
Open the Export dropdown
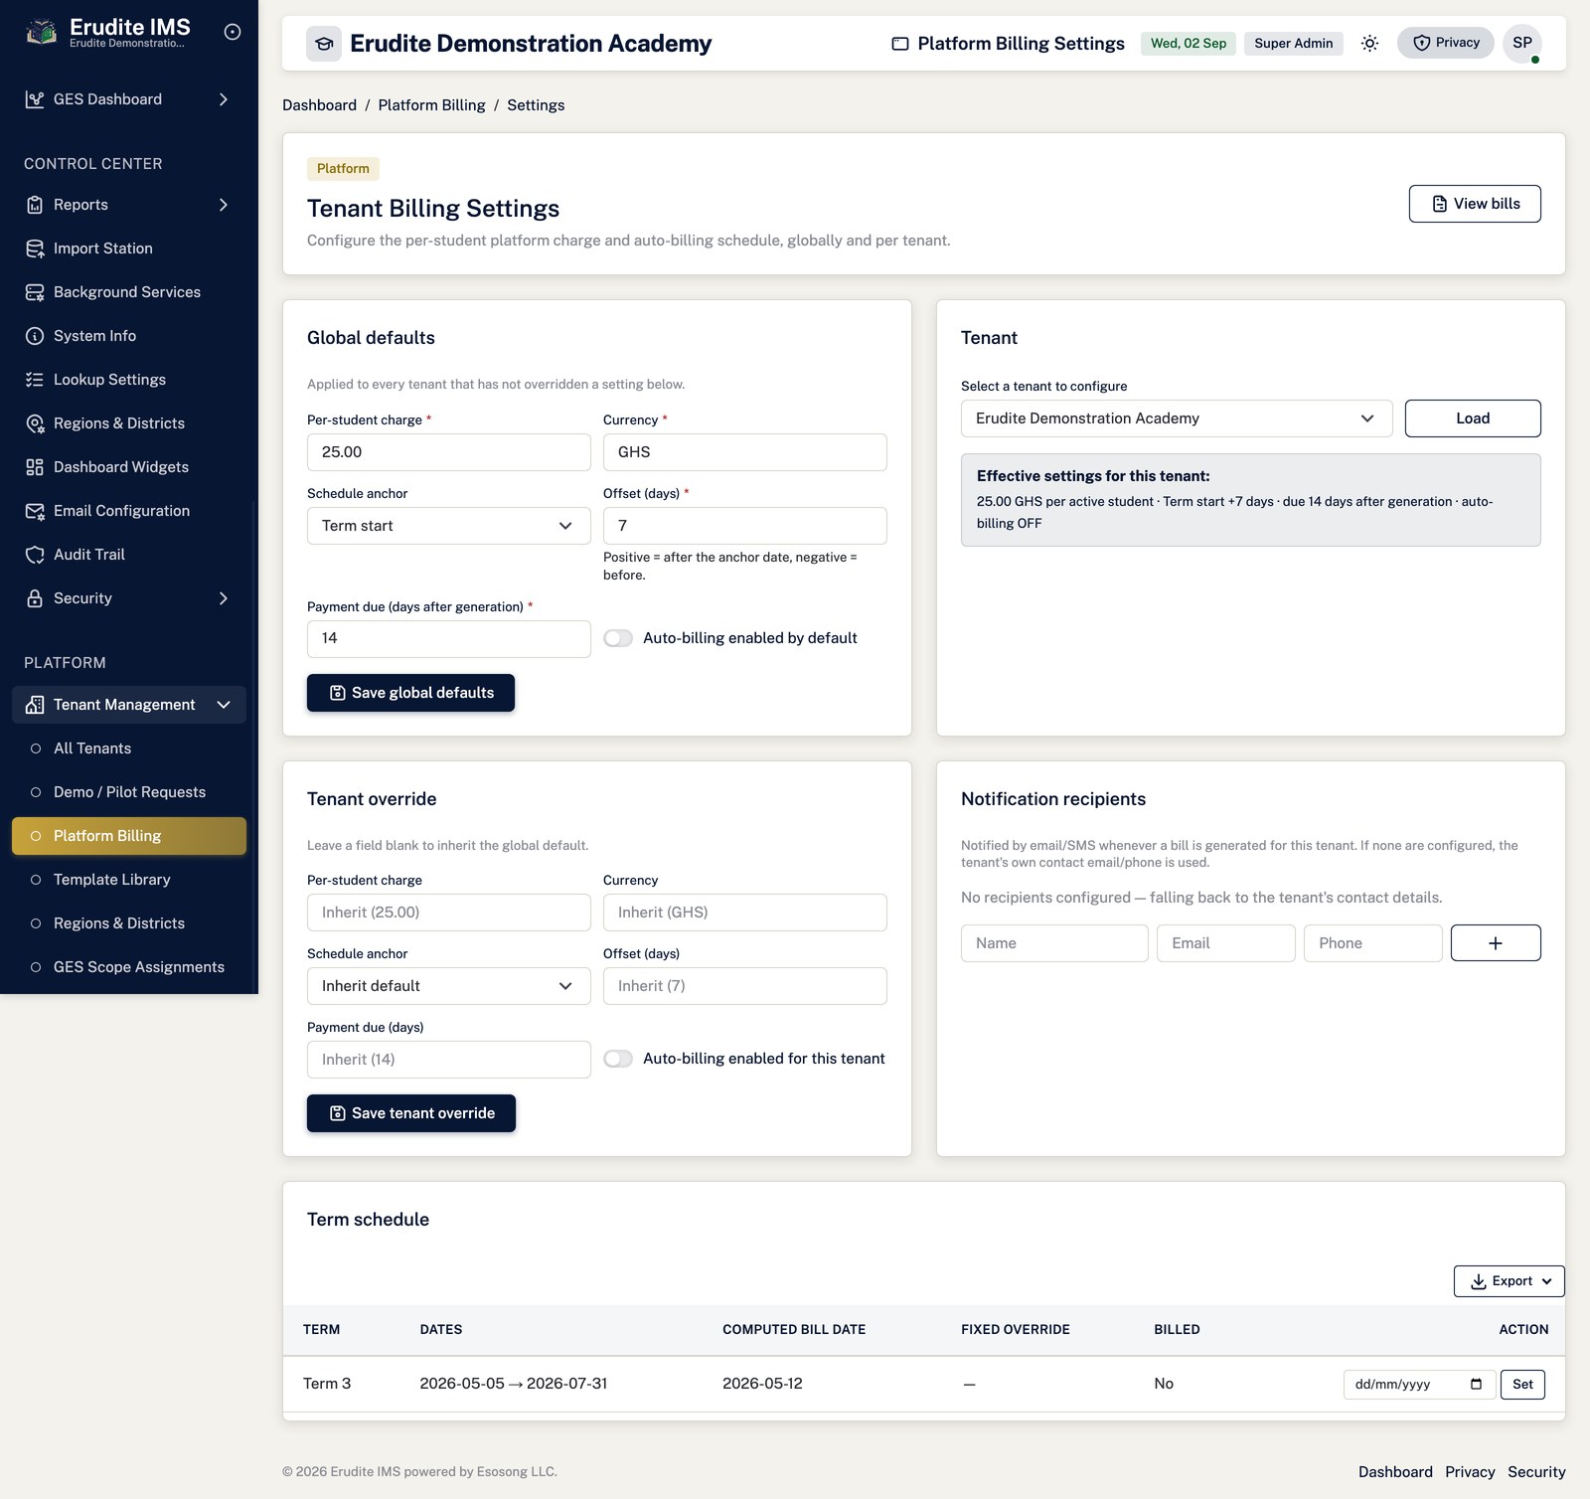point(1510,1281)
